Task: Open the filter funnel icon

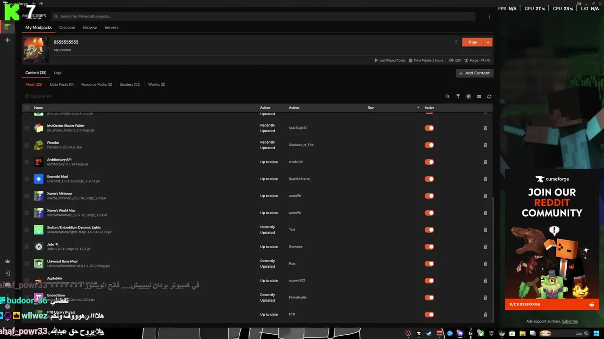Action: point(458,97)
